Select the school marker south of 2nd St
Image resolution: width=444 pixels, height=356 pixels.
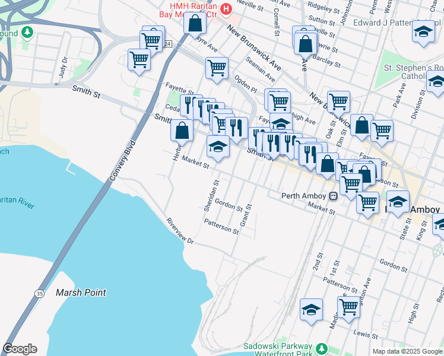coord(311,310)
